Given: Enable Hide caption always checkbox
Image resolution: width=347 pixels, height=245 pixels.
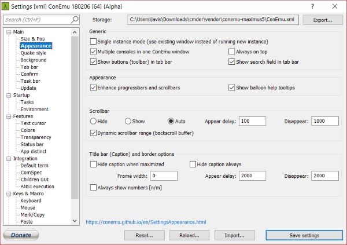Looking at the screenshot, I should [x=193, y=164].
